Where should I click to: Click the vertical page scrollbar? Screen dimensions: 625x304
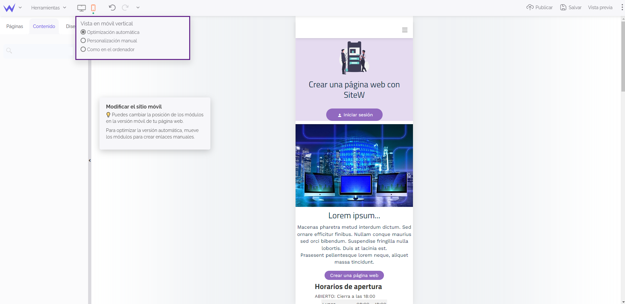[623, 56]
